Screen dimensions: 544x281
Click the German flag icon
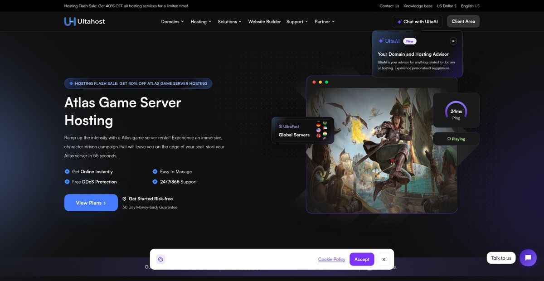click(319, 124)
